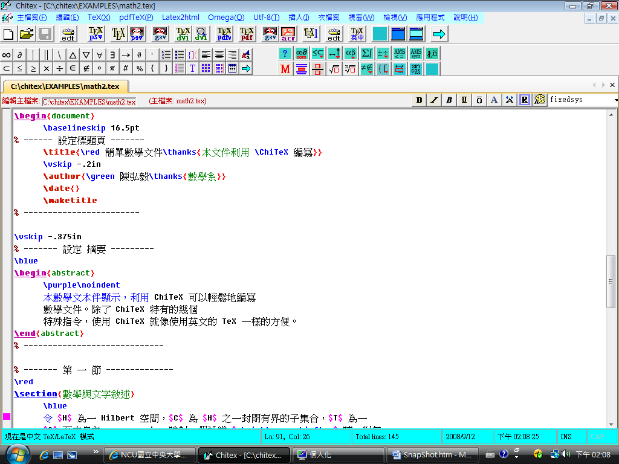619x464 pixels.
Task: Expand the ≠∉ negated relations palette
Action: click(367, 69)
